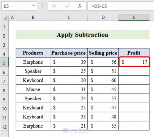
Task: Click the Enter checkmark formula bar icon
Action: (x=67, y=6)
